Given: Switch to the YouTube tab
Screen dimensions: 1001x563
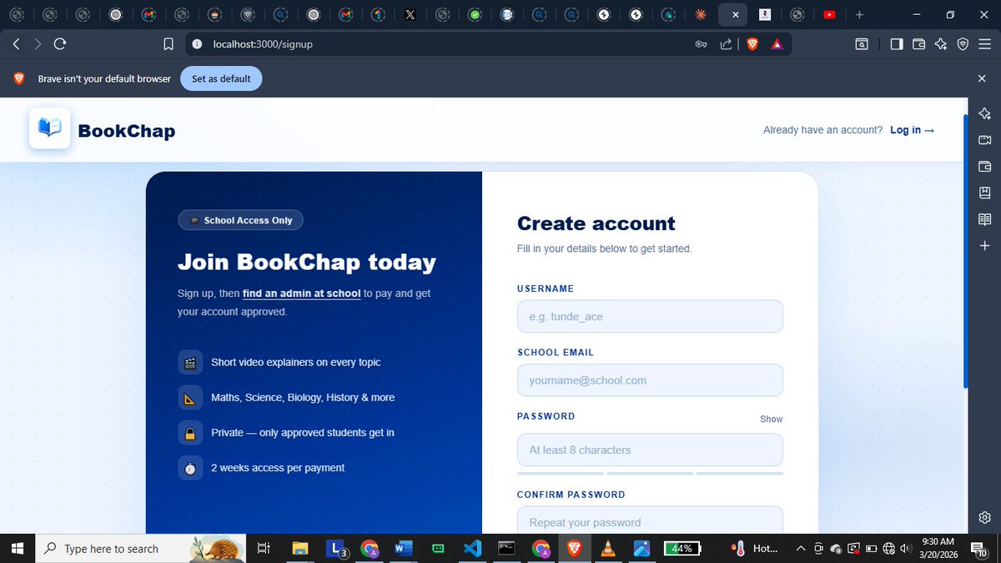Looking at the screenshot, I should point(829,14).
